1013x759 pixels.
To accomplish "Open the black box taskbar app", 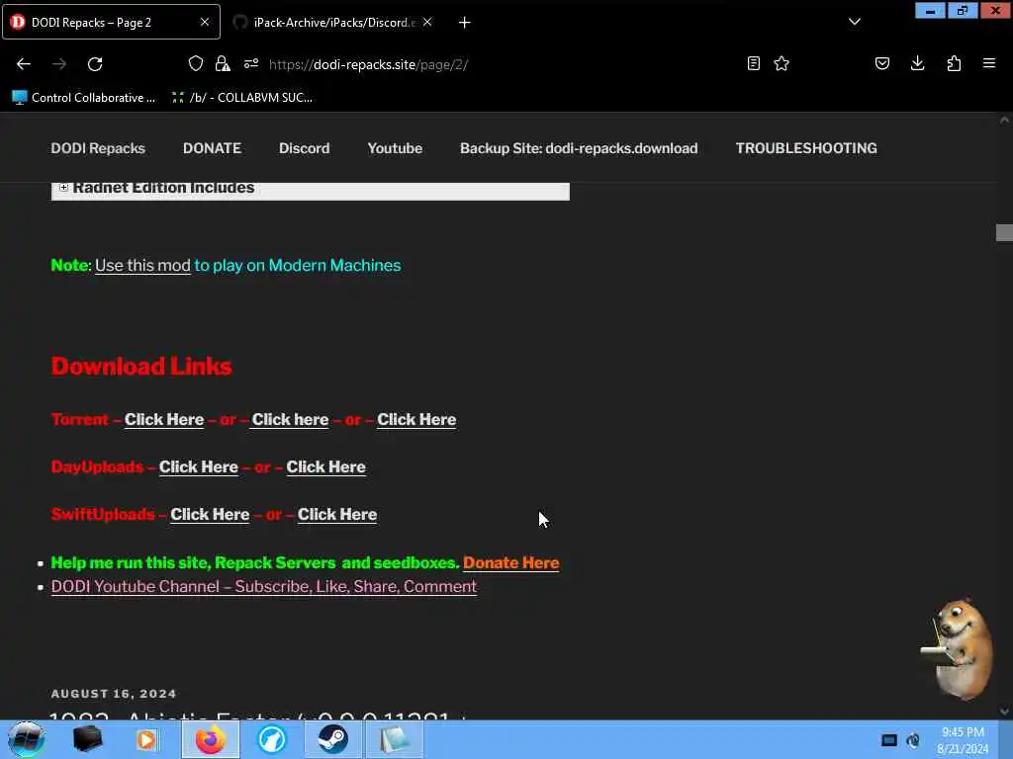I will point(88,739).
